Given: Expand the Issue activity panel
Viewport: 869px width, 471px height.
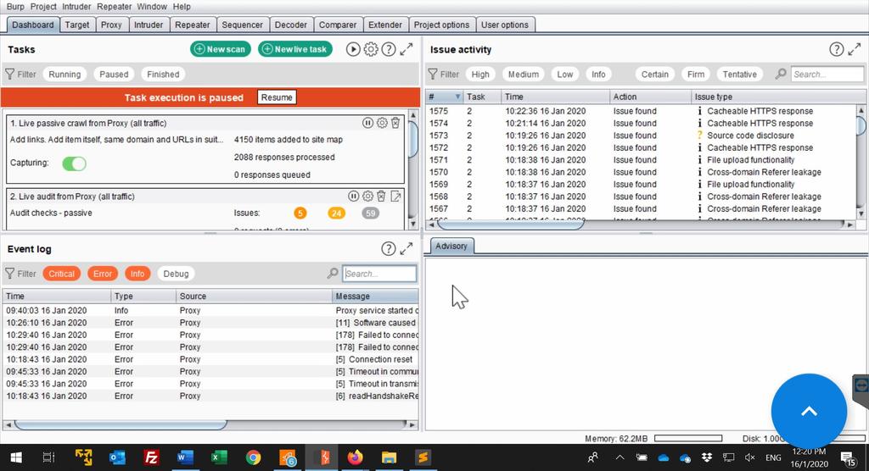Looking at the screenshot, I should tap(854, 49).
